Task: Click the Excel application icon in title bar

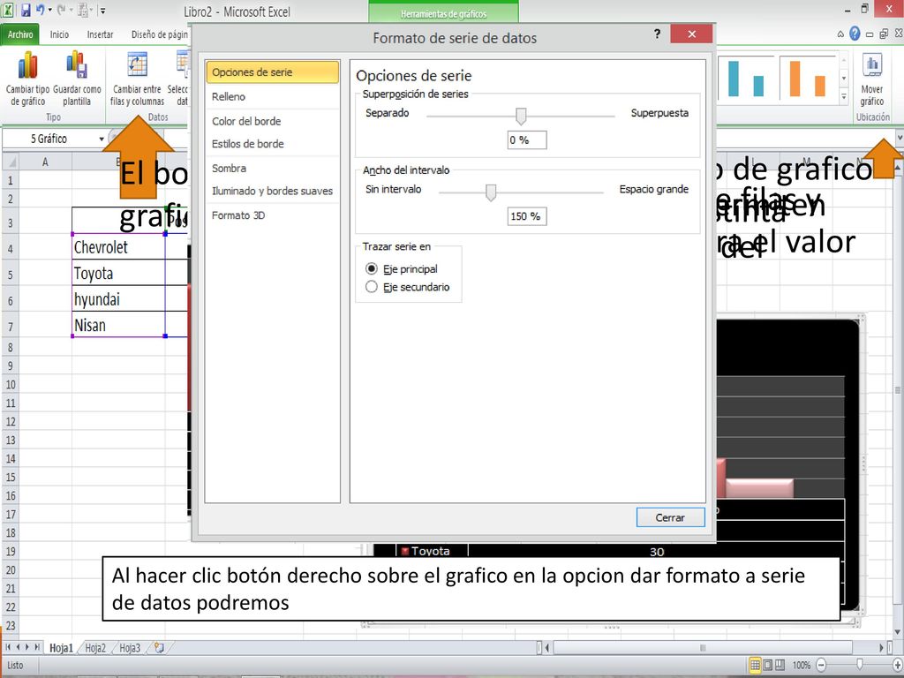Action: [9, 10]
